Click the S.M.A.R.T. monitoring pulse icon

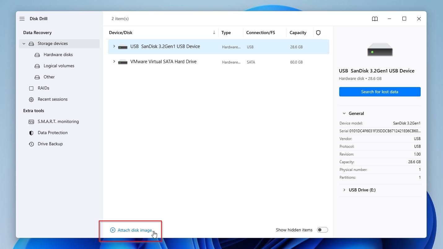[31, 122]
